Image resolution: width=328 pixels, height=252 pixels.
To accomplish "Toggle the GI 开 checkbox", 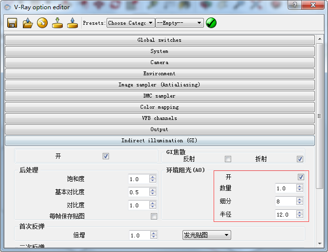I will coord(106,156).
